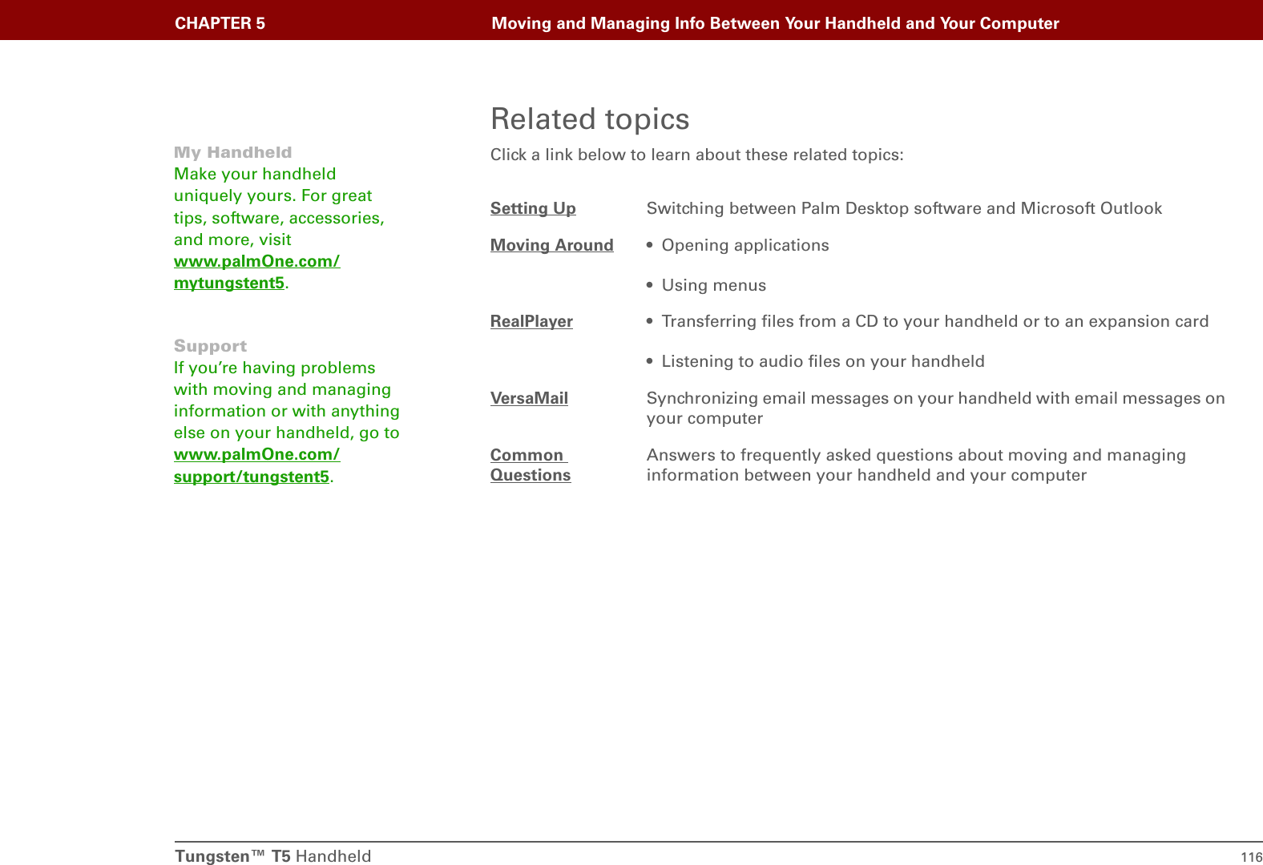Click 'Transferring files from a CD' bullet
The height and width of the screenshot is (865, 1263).
935,321
